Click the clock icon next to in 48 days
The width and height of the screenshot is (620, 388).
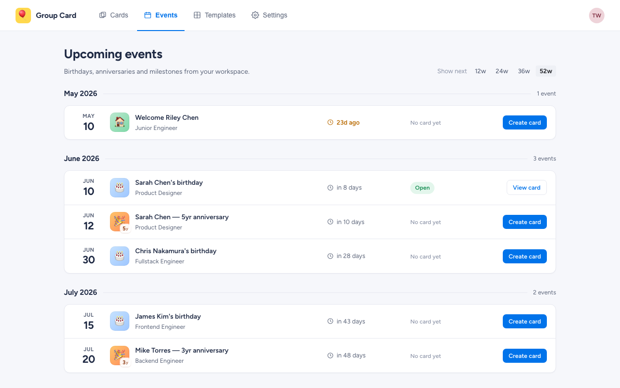pos(330,356)
